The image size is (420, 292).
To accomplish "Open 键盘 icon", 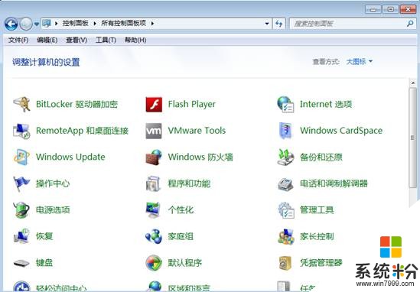I will (21, 263).
